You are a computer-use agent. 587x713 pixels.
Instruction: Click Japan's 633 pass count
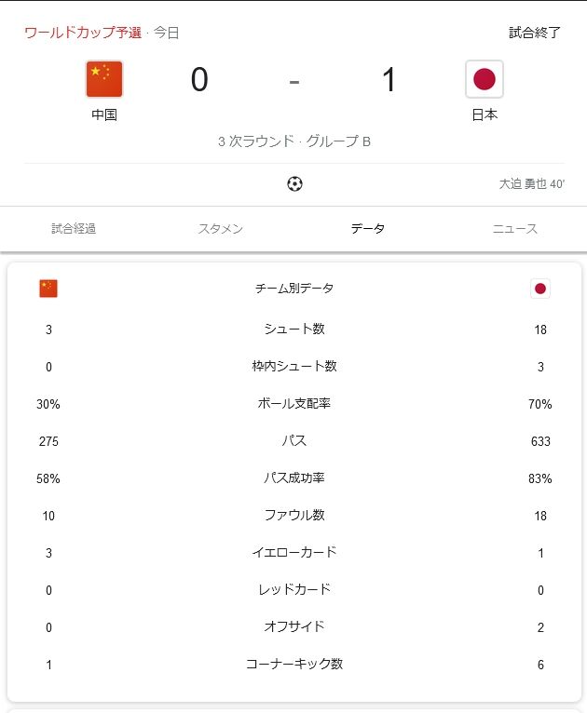[540, 441]
